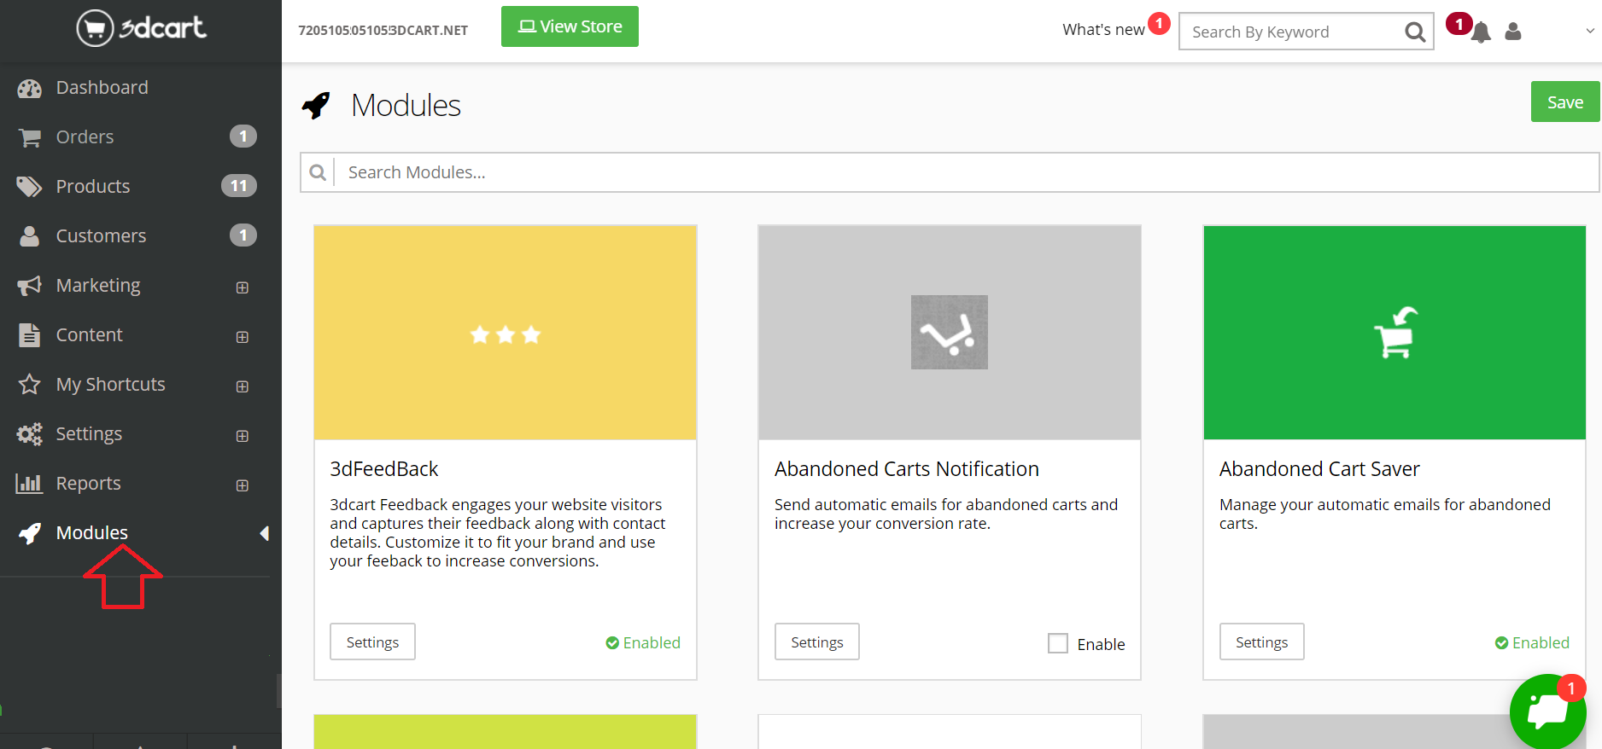Expand the Content submenu
This screenshot has height=749, width=1602.
(x=243, y=337)
